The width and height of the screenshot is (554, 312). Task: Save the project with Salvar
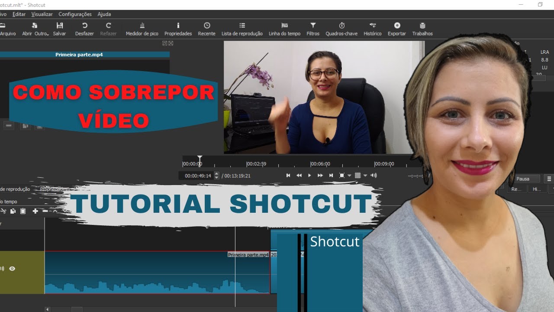(x=60, y=29)
